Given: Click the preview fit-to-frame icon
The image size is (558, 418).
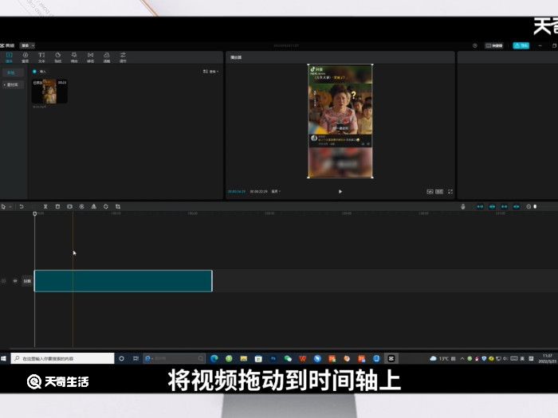Looking at the screenshot, I should [x=430, y=192].
